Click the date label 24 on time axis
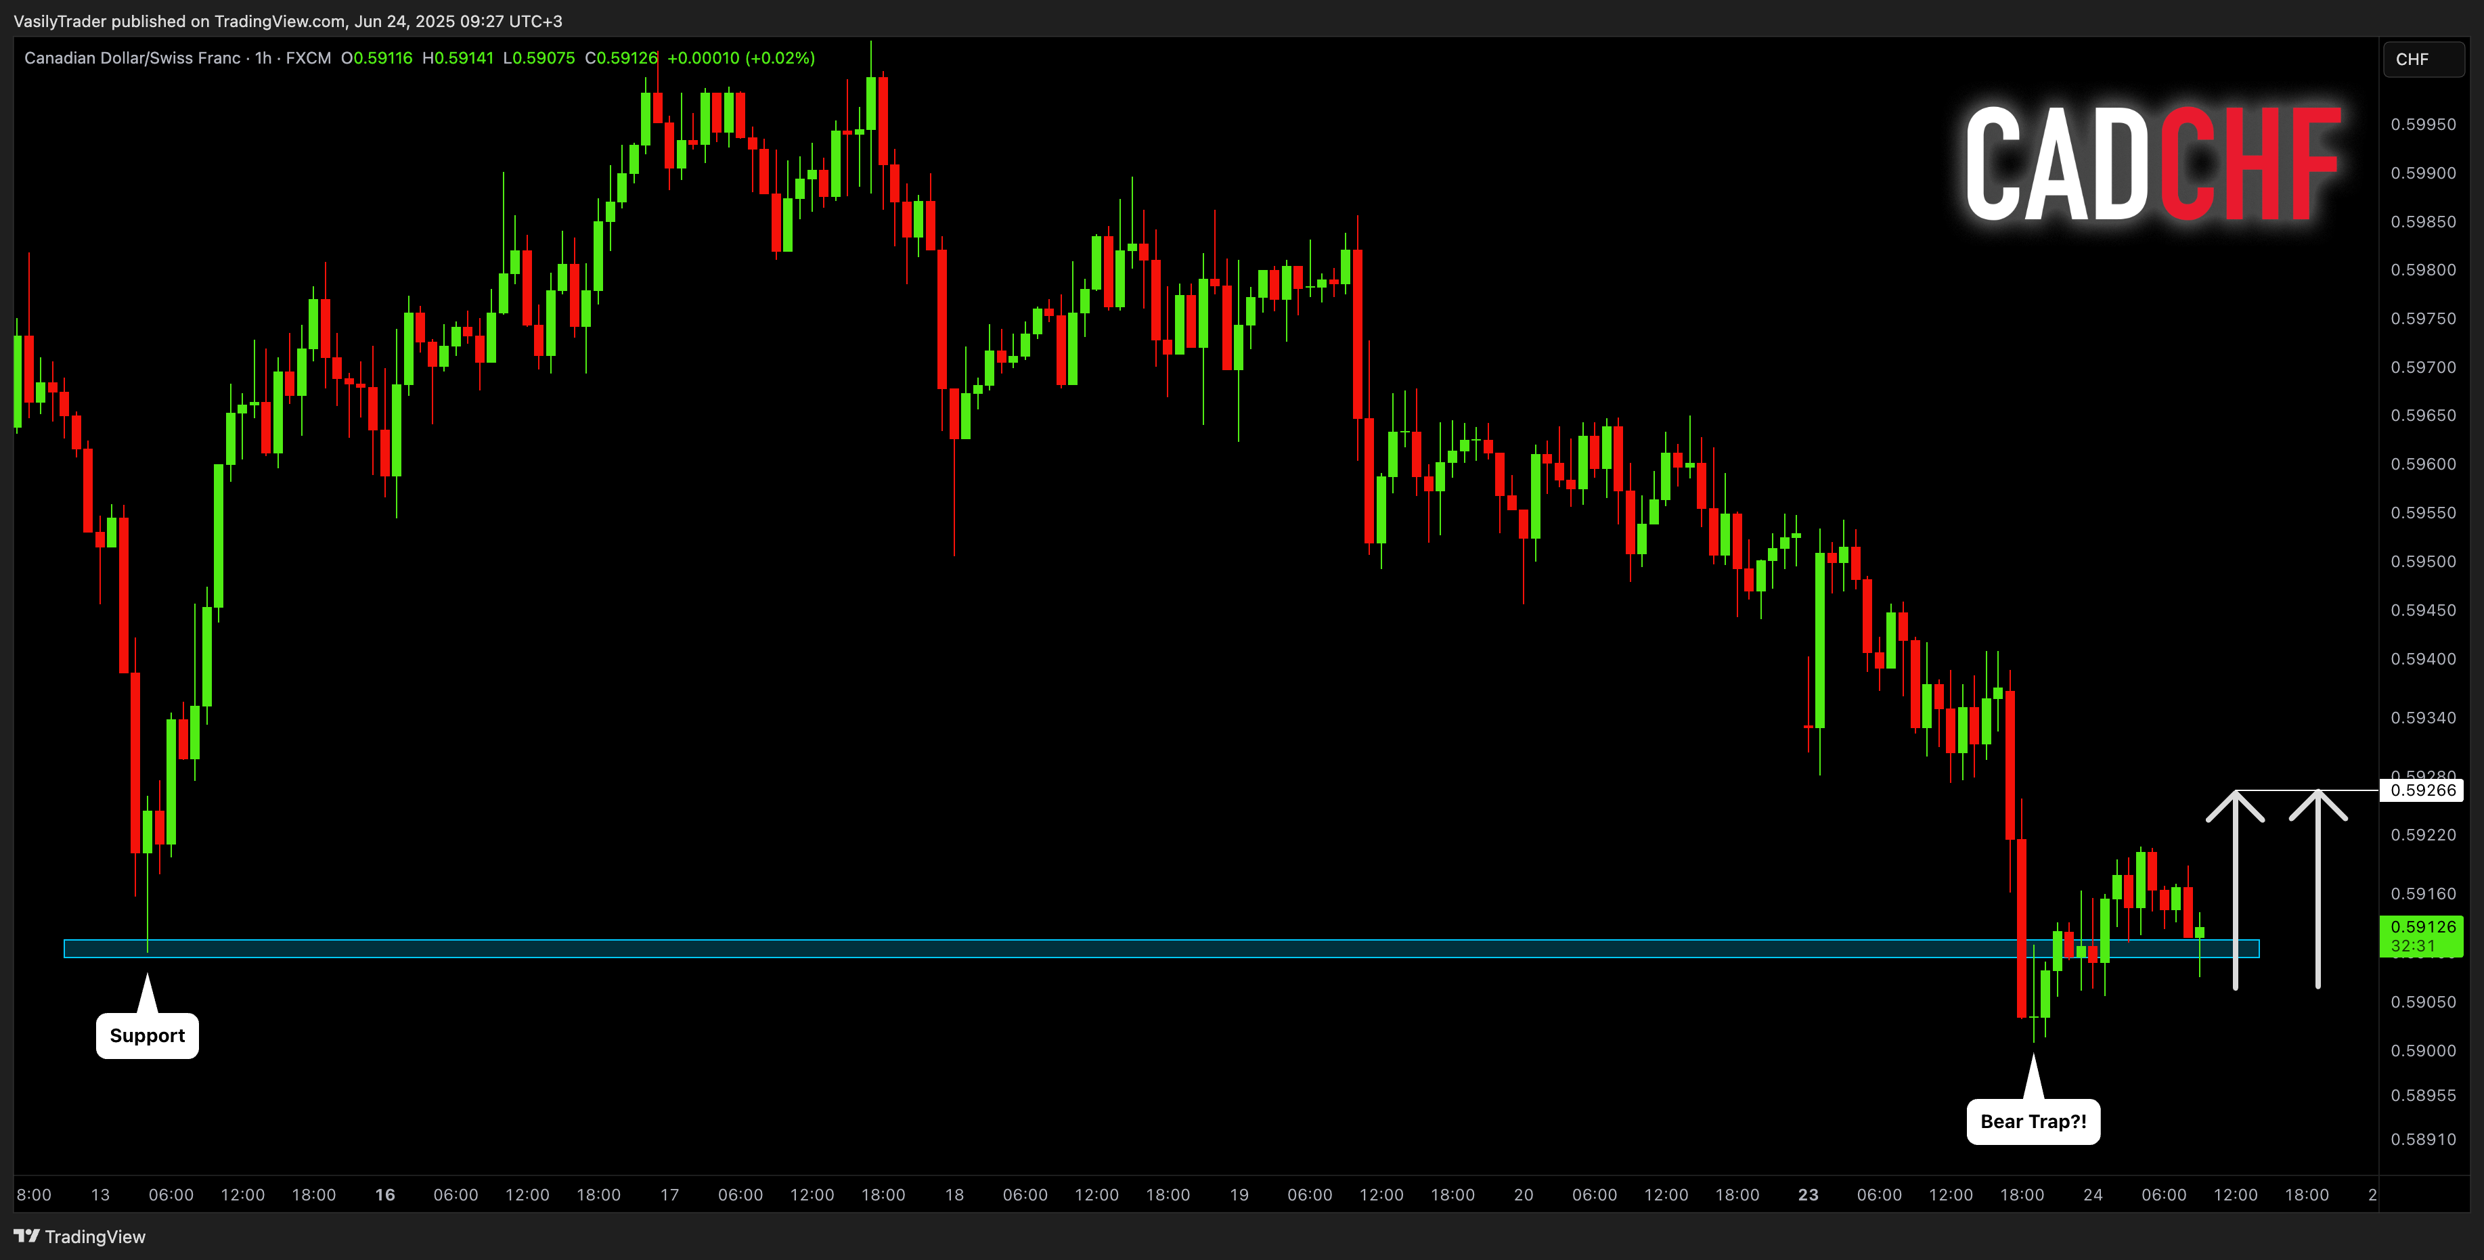 coord(2093,1194)
